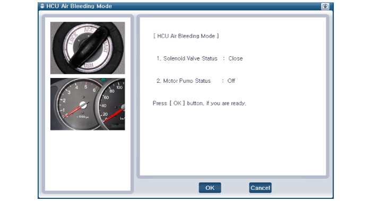Screen dimensions: 372x201
Task: Click the Press OK button instruction text
Action: coord(200,103)
